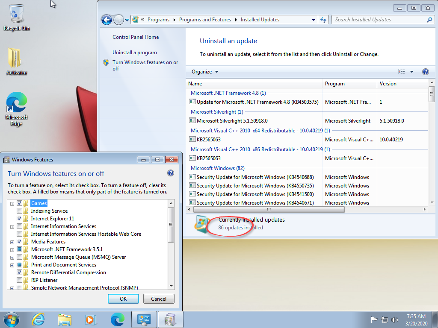
Task: Click shield icon beside Turn Windows features
Action: click(106, 62)
